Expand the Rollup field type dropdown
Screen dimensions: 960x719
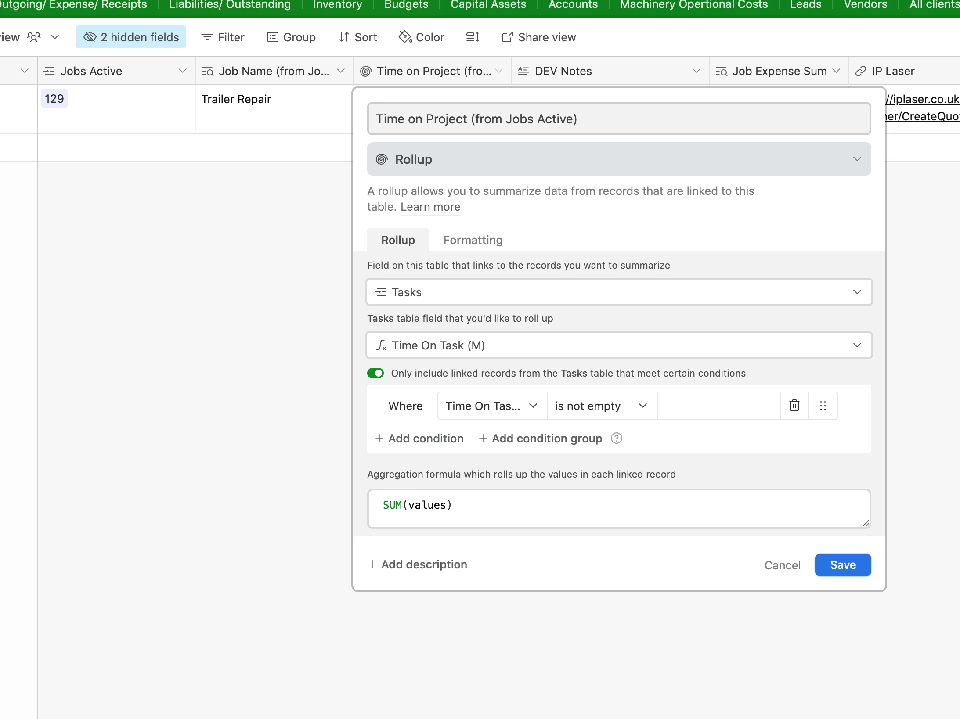pos(619,159)
